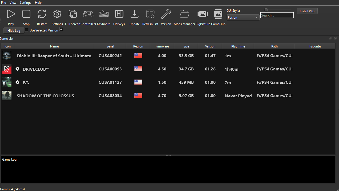Click the Update download icon
339x191 pixels.
click(x=135, y=14)
